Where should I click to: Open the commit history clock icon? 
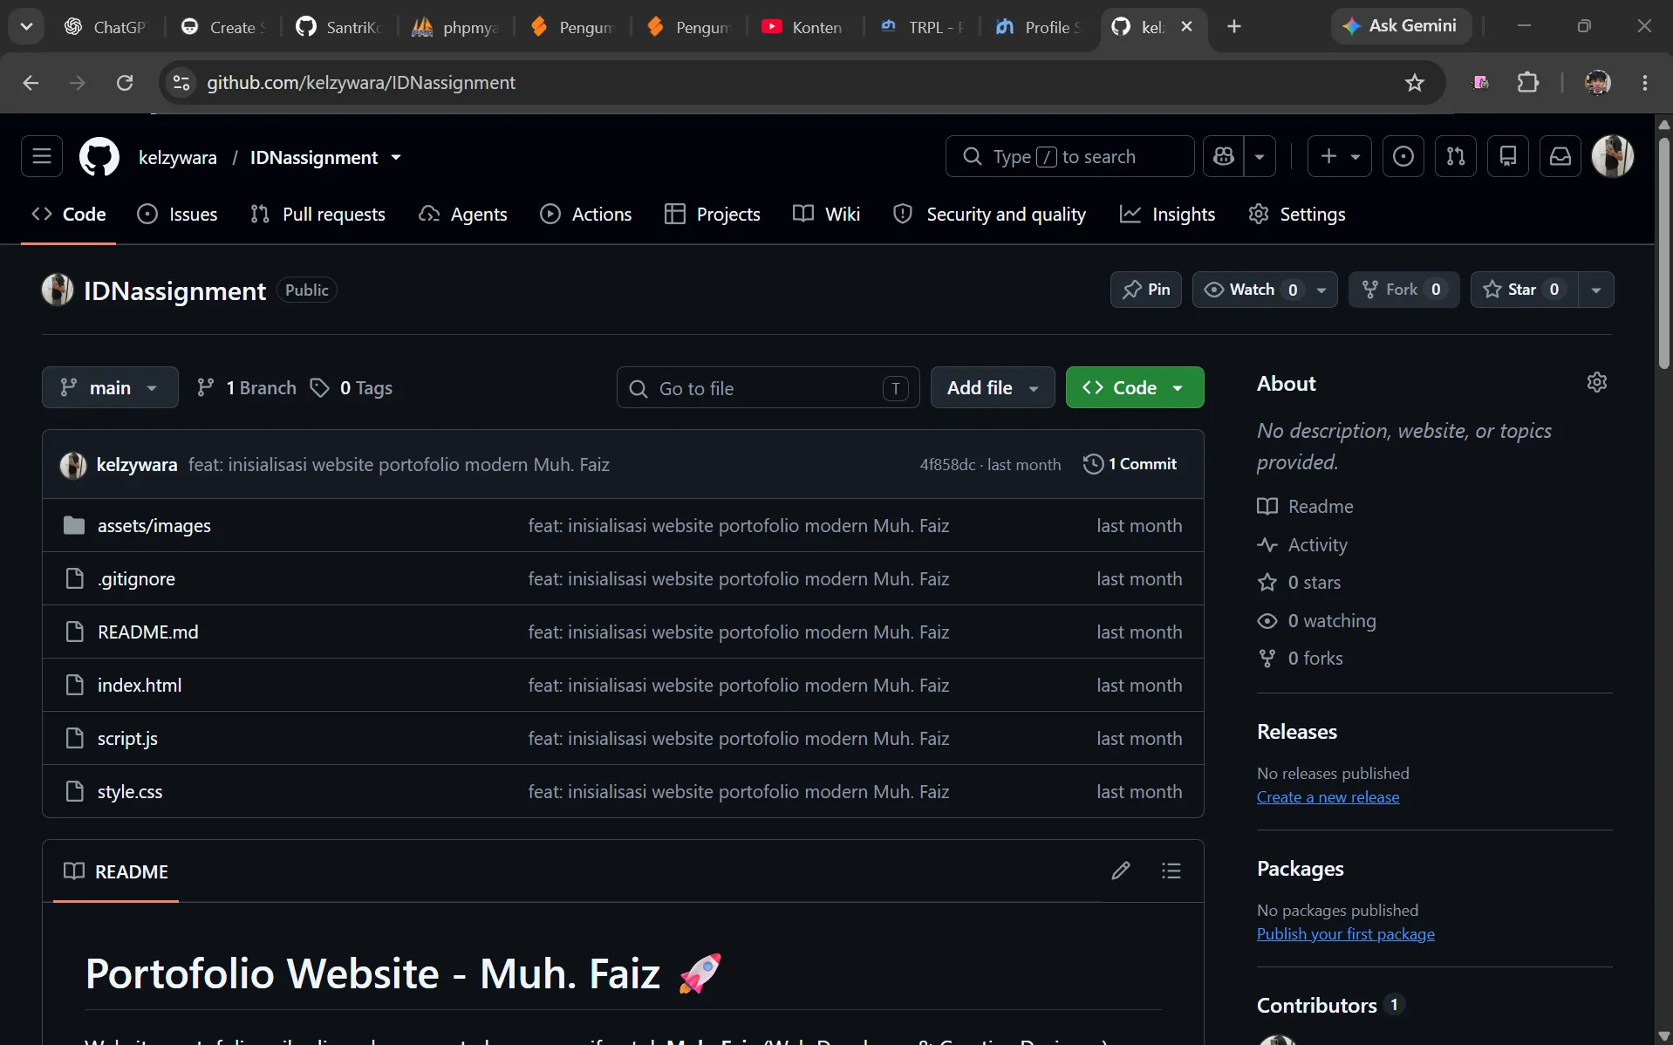pyautogui.click(x=1093, y=464)
